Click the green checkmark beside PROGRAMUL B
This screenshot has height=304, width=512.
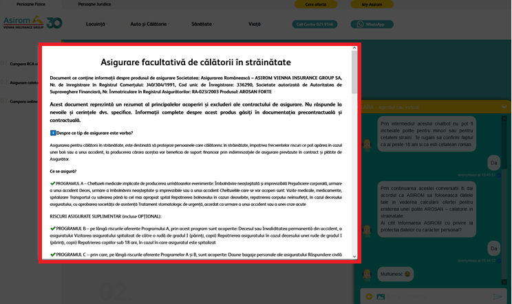click(52, 229)
